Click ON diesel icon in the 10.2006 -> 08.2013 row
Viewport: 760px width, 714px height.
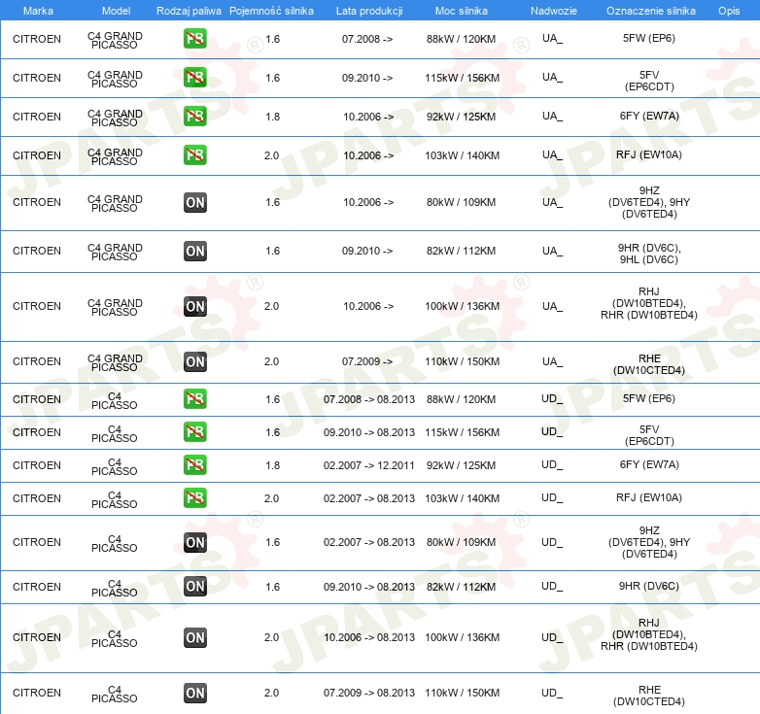195,637
